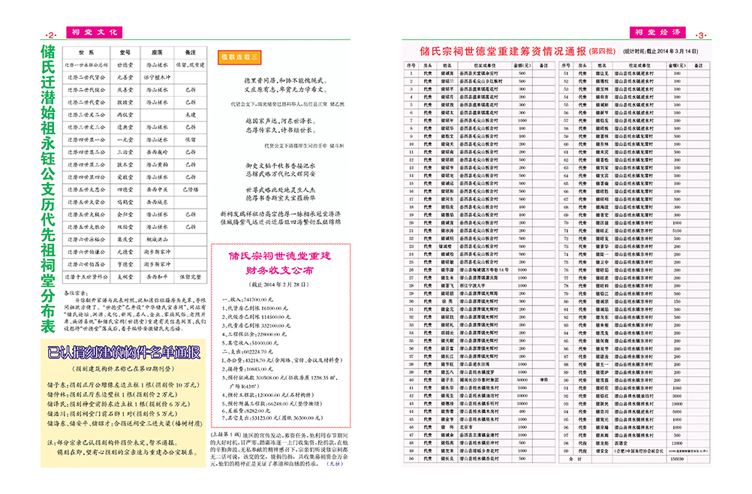This screenshot has height=494, width=752.
Task: Click the 世系 column header
Action: [x=87, y=53]
